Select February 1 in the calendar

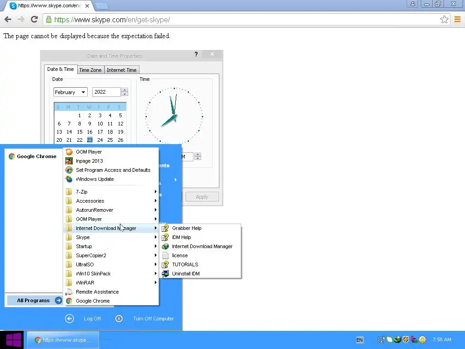pos(79,115)
